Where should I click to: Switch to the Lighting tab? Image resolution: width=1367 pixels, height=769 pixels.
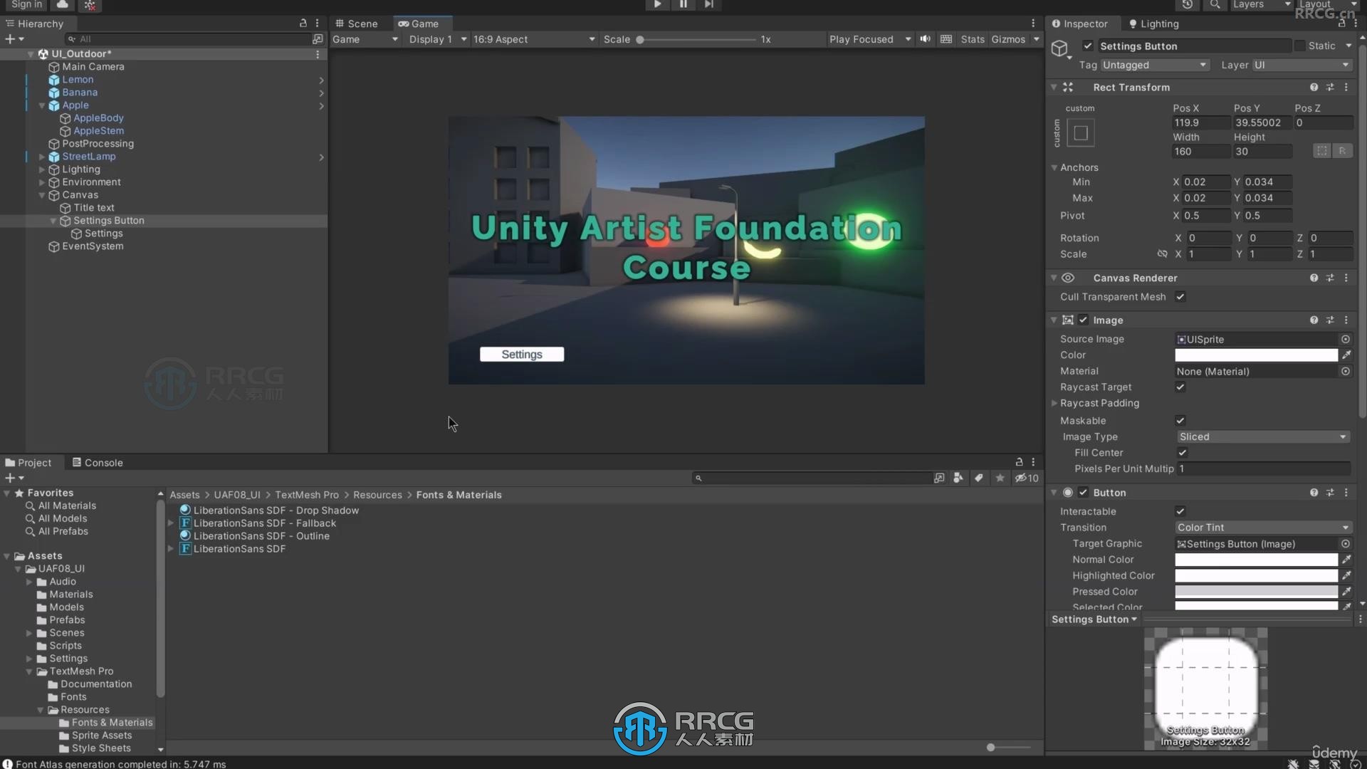1154,23
